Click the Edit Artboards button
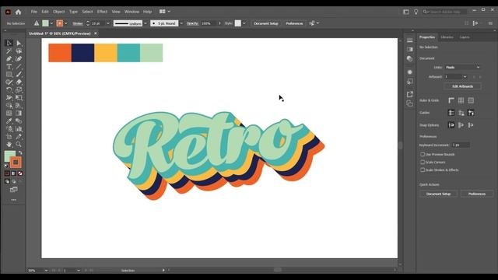The height and width of the screenshot is (280, 498). click(462, 86)
